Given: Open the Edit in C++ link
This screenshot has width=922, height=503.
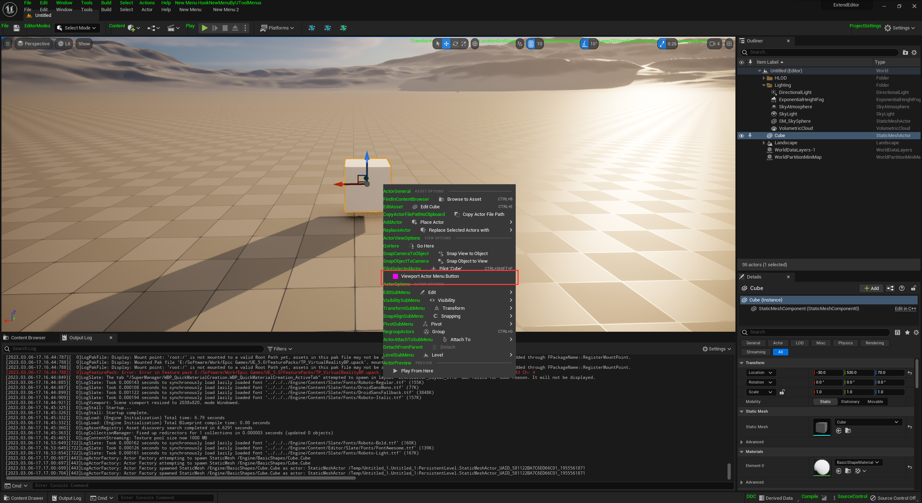Looking at the screenshot, I should click(x=905, y=308).
